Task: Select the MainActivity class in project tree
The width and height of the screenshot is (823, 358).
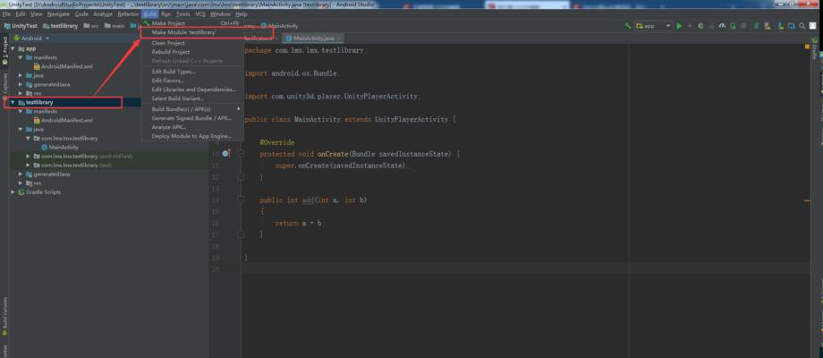Action: [60, 147]
